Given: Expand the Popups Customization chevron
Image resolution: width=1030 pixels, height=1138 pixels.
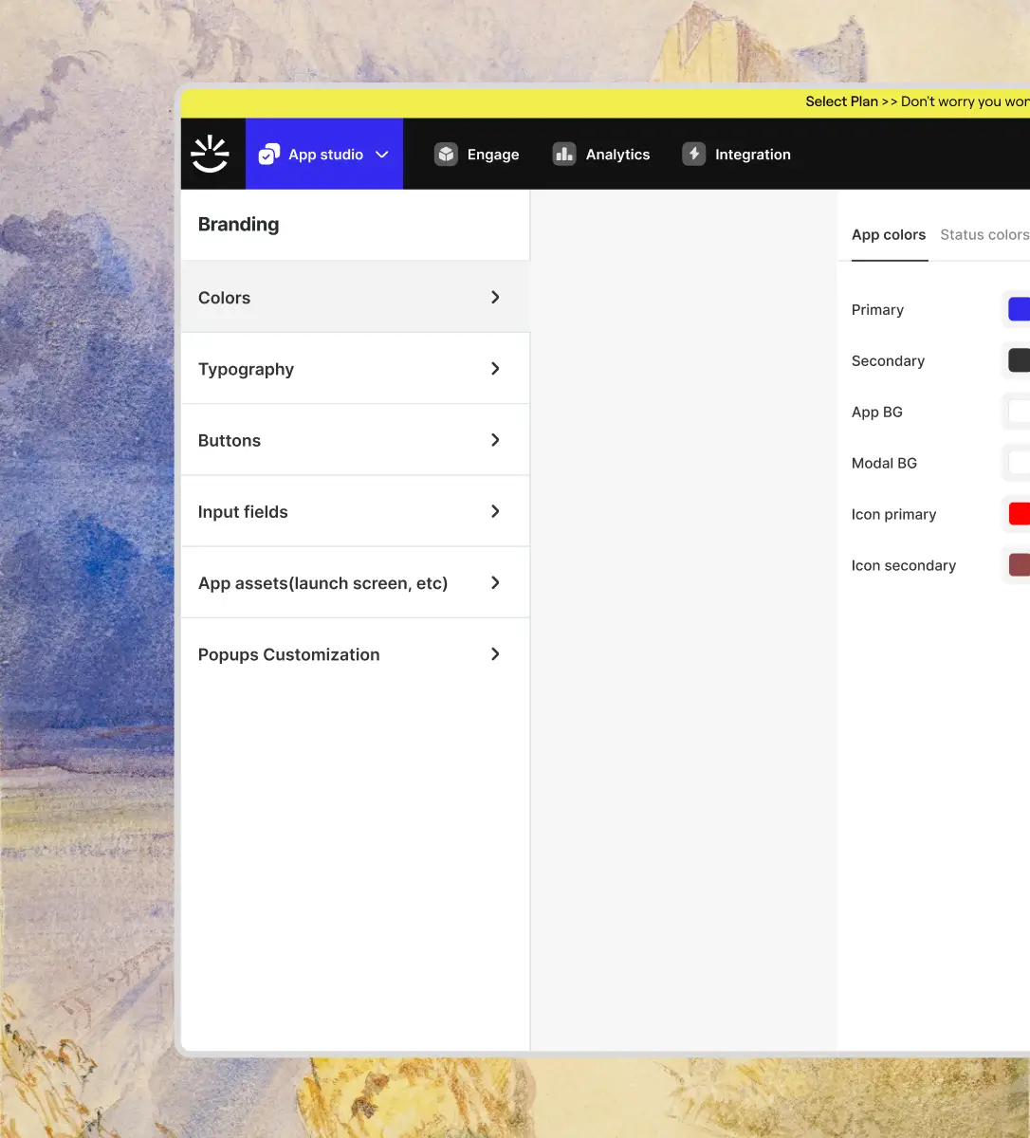Looking at the screenshot, I should (495, 653).
